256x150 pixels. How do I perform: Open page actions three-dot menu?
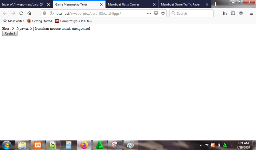[149, 13]
